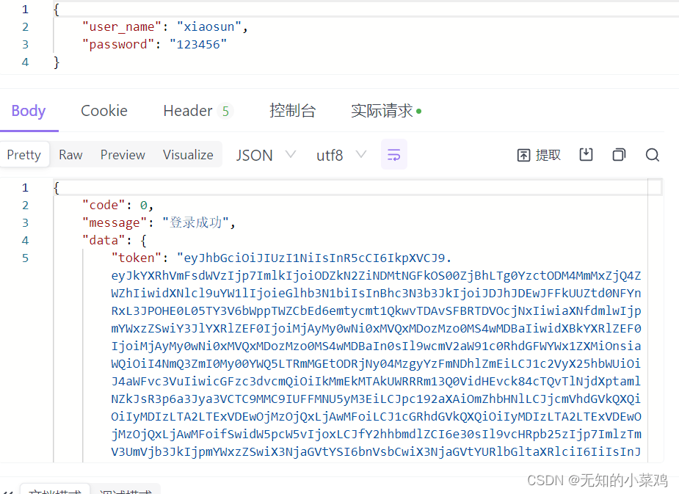The height and width of the screenshot is (494, 679).
Task: Open the 控制台 console tab
Action: (292, 112)
